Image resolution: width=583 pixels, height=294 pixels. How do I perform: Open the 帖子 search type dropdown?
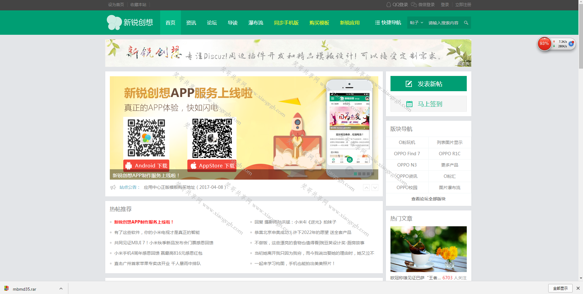coord(416,23)
